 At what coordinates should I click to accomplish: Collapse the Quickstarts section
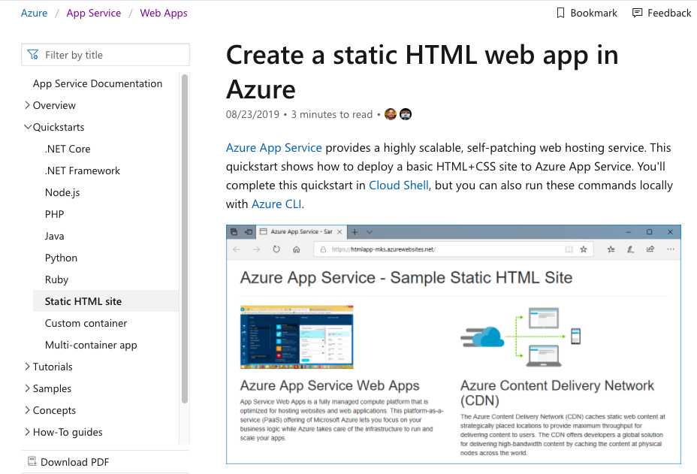point(28,127)
